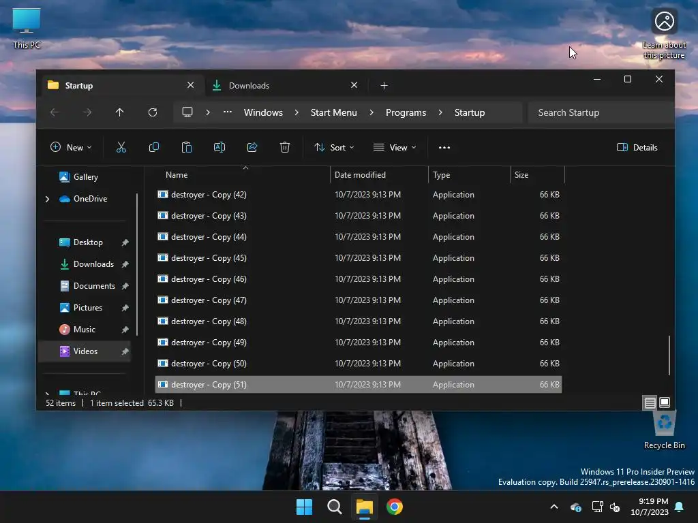The height and width of the screenshot is (523, 698).
Task: Open the New dropdown menu
Action: [x=71, y=147]
